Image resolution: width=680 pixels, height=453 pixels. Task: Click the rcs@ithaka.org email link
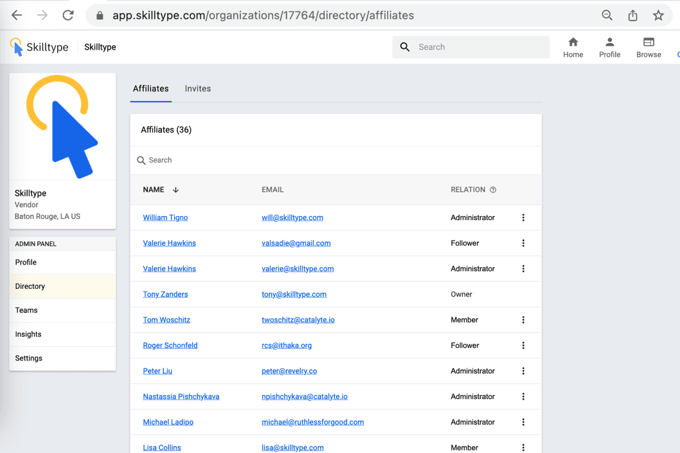tap(287, 346)
